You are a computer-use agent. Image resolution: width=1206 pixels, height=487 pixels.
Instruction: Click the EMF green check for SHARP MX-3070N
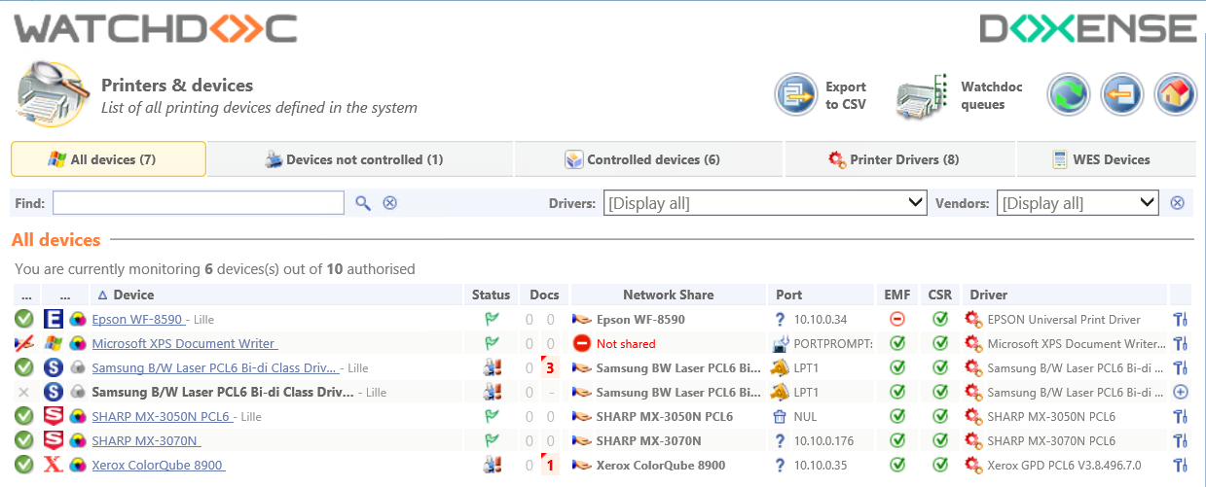897,440
